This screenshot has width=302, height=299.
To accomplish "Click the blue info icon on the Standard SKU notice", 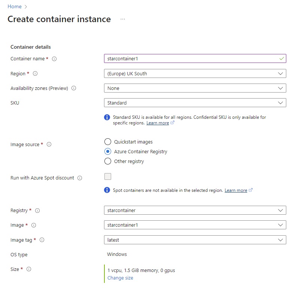I will click(107, 117).
